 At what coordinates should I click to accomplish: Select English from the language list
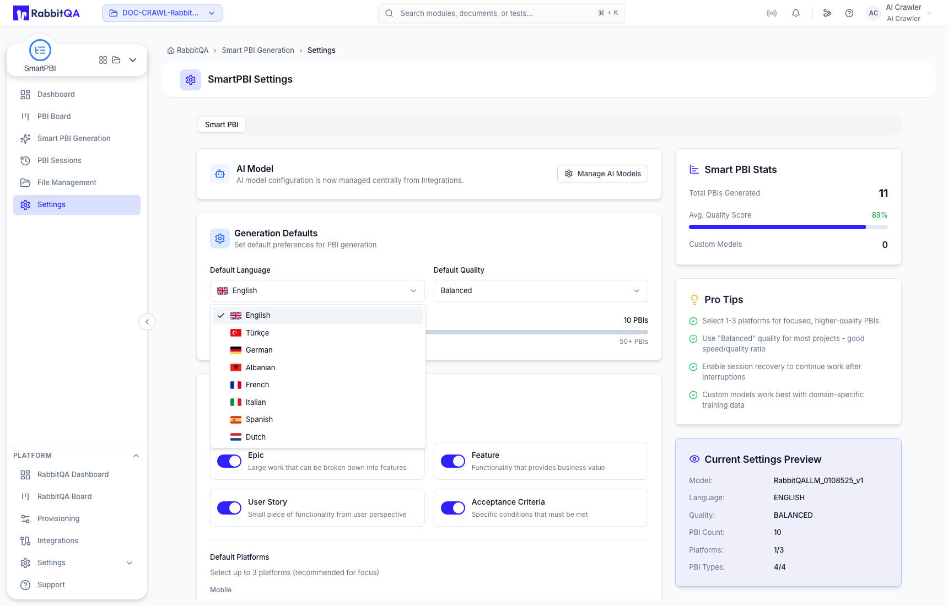tap(318, 316)
